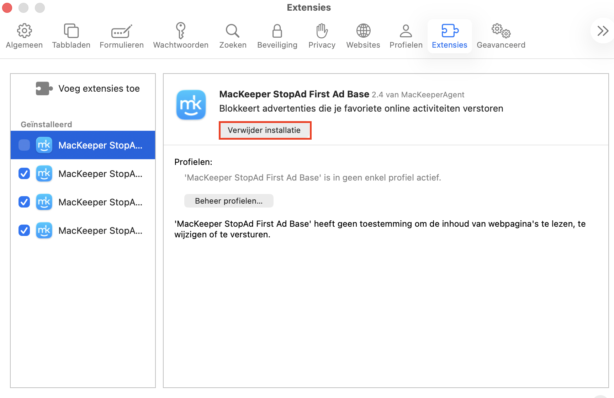Select the Extensies tab
The width and height of the screenshot is (614, 398).
(x=450, y=36)
